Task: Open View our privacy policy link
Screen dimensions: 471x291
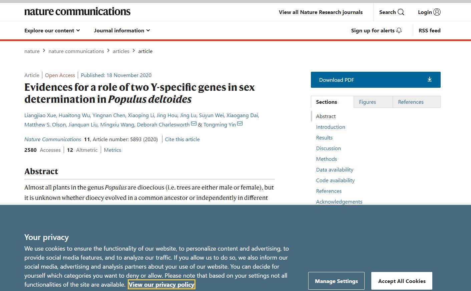Action: [x=161, y=285]
